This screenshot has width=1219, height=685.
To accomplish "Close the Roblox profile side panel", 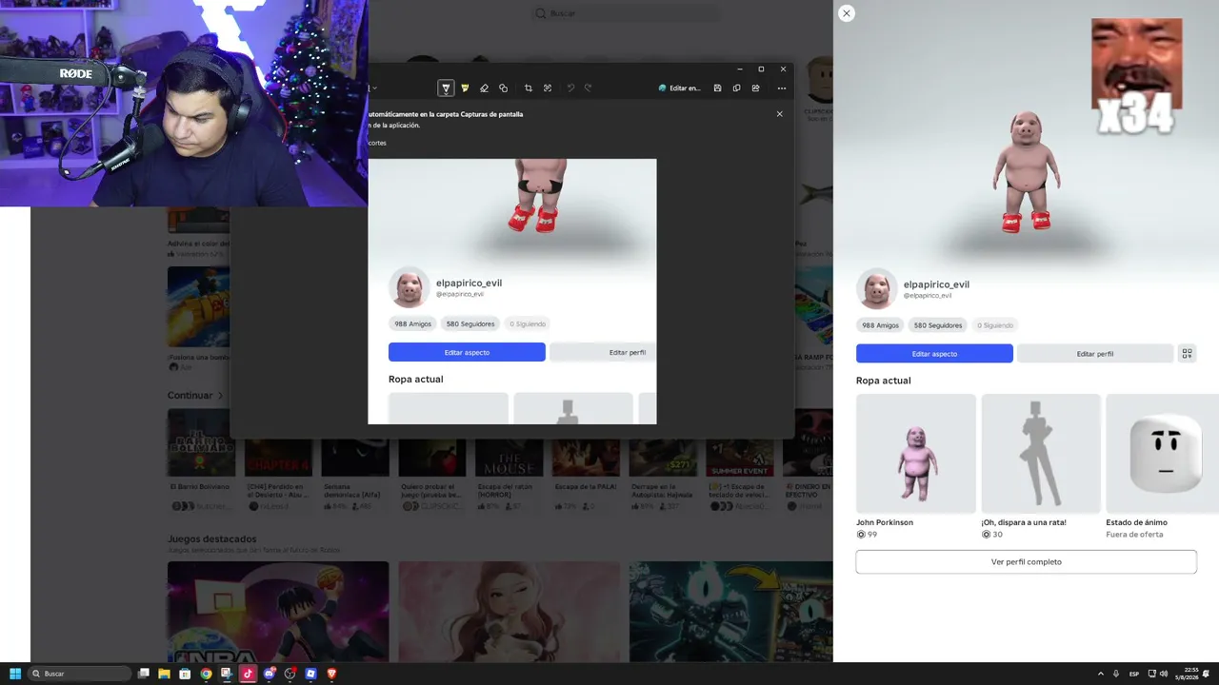I will [847, 13].
